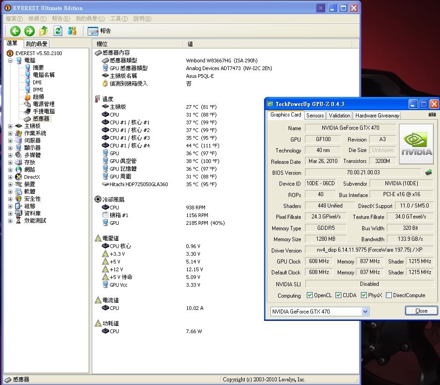Click the 資料庫 database icon
Viewport: 440px width, 385px height.
[19, 213]
